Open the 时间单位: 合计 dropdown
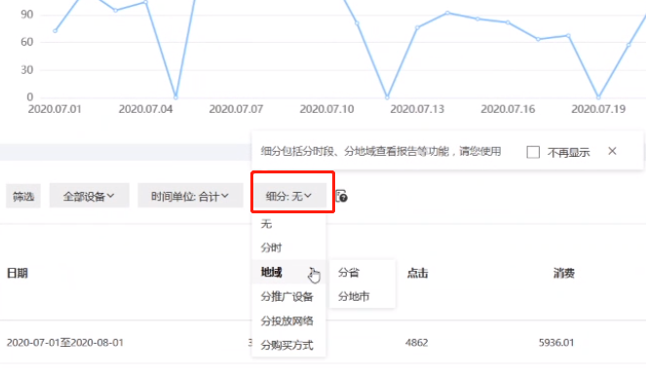This screenshot has width=646, height=375. 190,196
